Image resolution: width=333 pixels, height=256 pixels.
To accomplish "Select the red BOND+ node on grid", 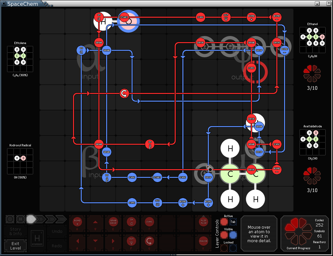I will tap(252, 17).
